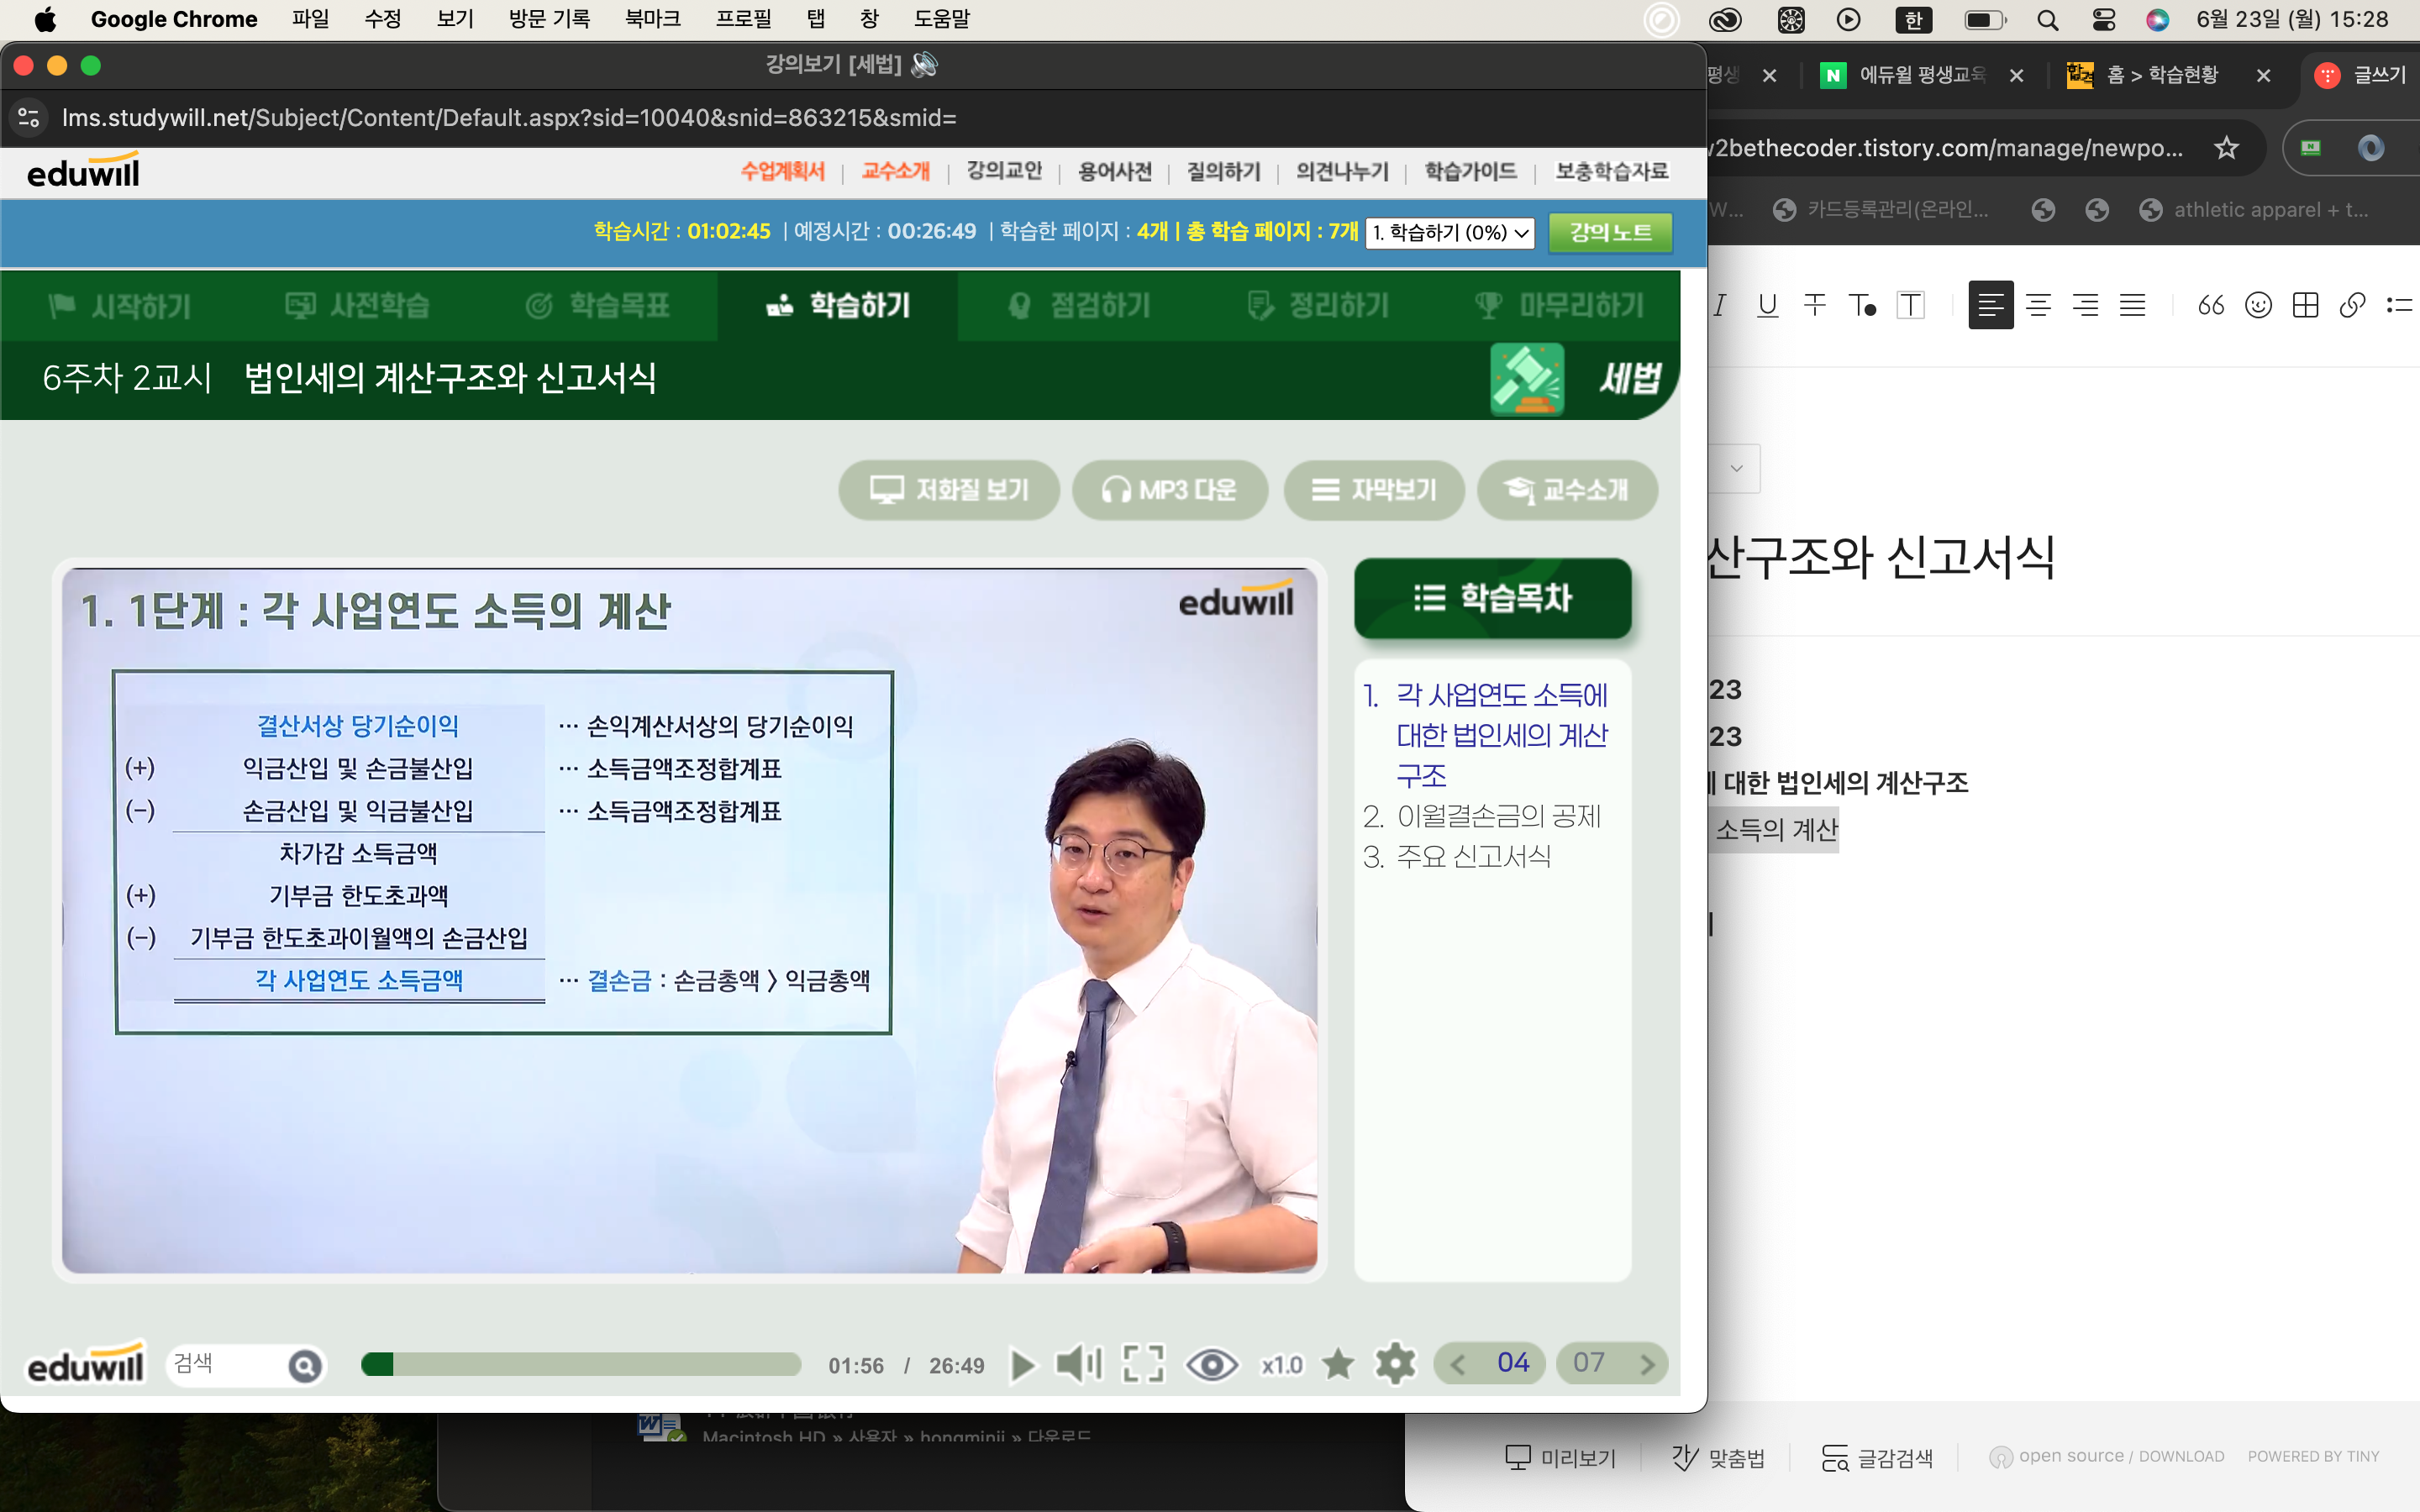Open the 방문 기록 menu in menu bar

(549, 19)
